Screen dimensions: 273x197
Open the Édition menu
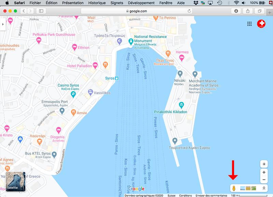pos(52,3)
